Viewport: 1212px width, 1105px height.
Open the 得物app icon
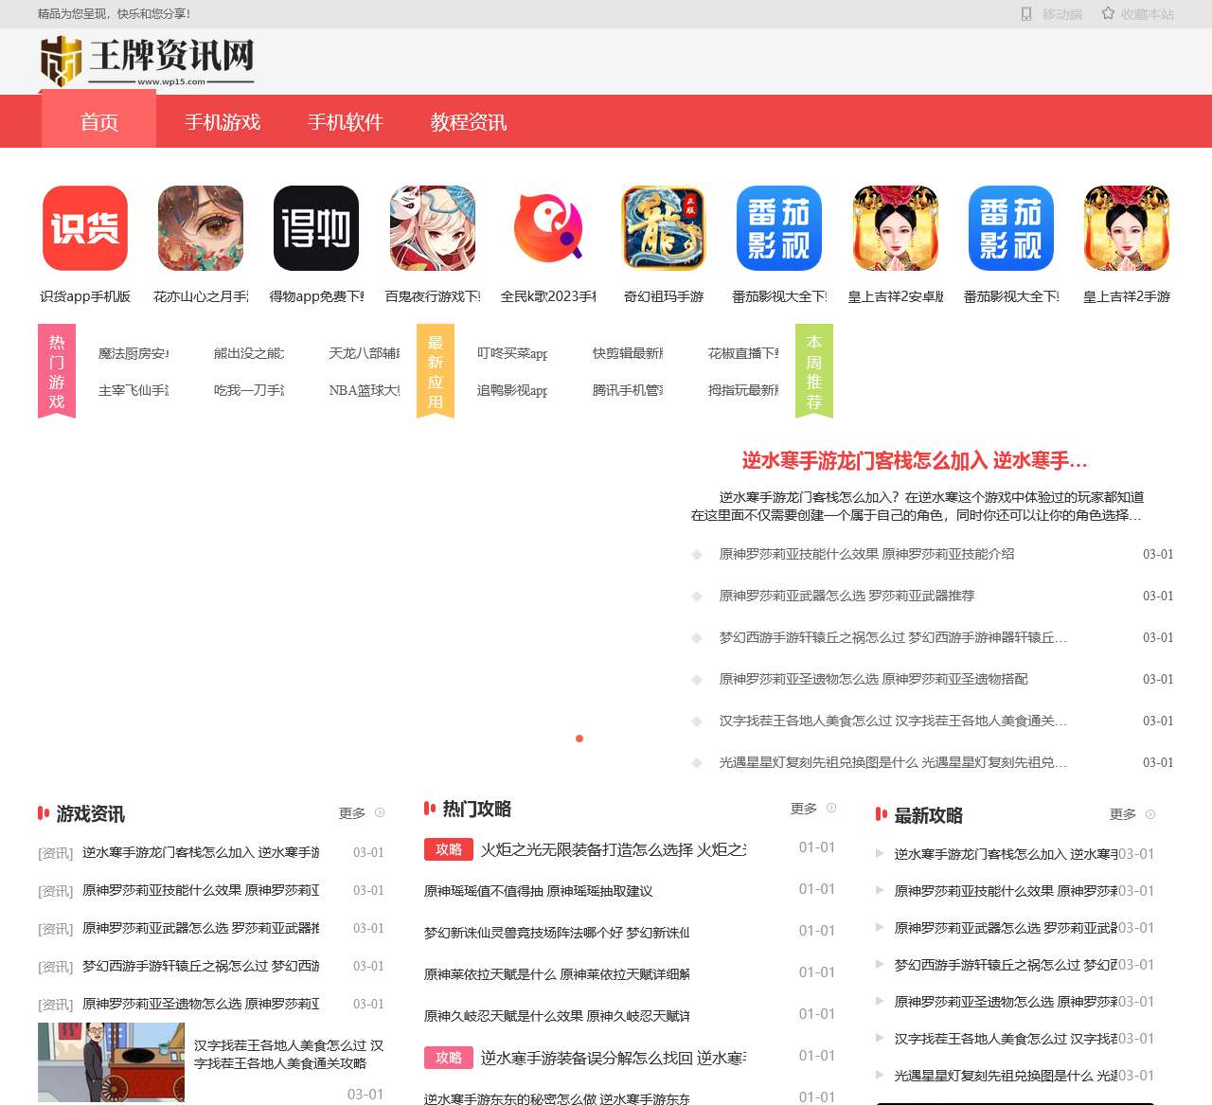pyautogui.click(x=316, y=228)
